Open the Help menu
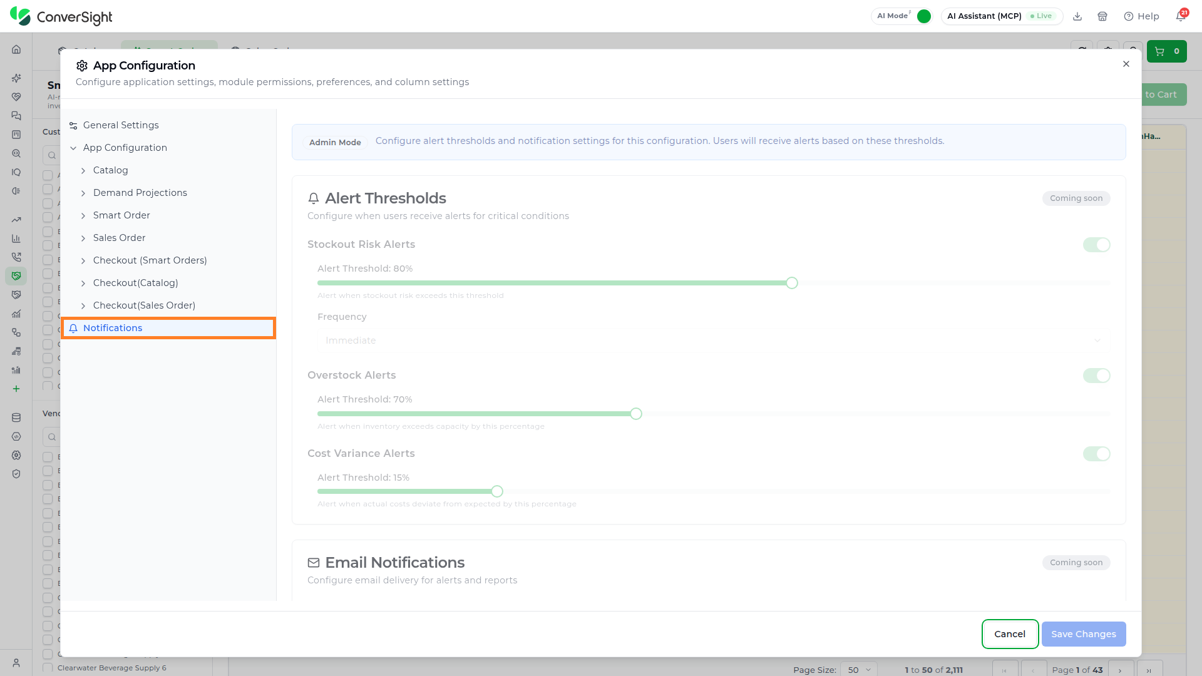 1141,16
